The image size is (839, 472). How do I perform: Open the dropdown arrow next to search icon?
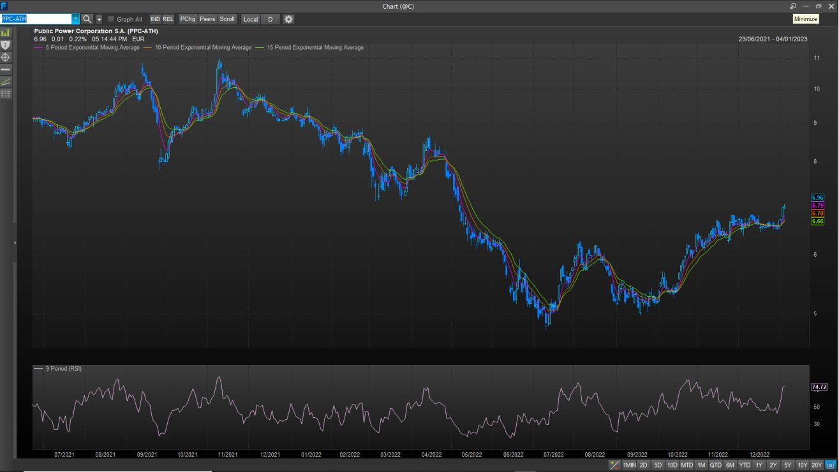(x=100, y=19)
